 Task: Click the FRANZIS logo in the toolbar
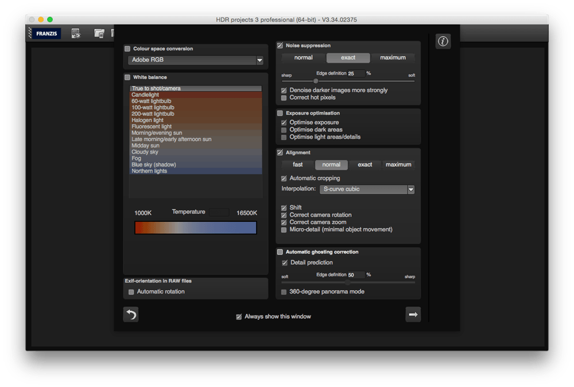(x=46, y=34)
